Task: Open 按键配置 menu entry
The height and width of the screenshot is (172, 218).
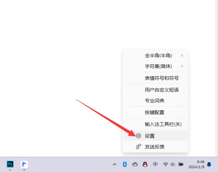Action: click(155, 113)
